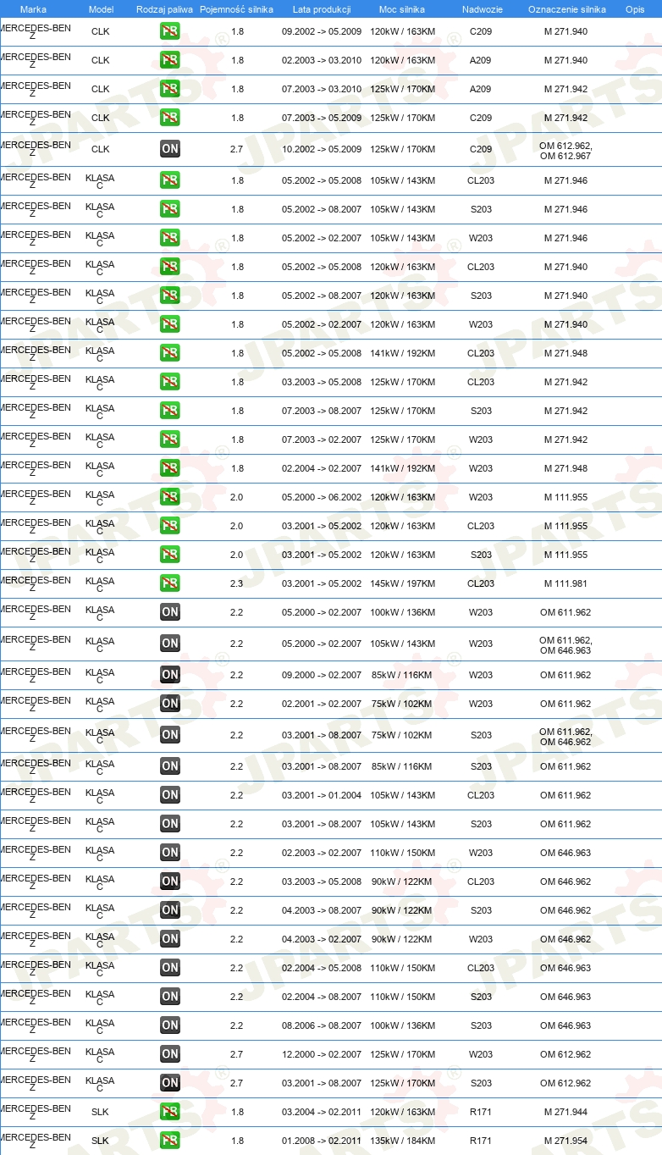Click the Moc silnika column header
The height and width of the screenshot is (1155, 662).
click(x=402, y=9)
